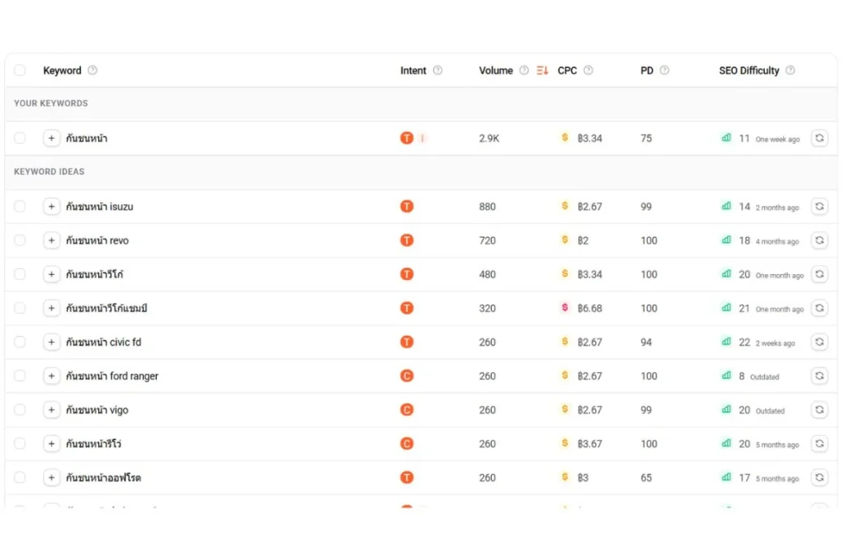Check the box in the 2.9K volume row
Viewport: 845px width, 554px height.
(x=20, y=139)
